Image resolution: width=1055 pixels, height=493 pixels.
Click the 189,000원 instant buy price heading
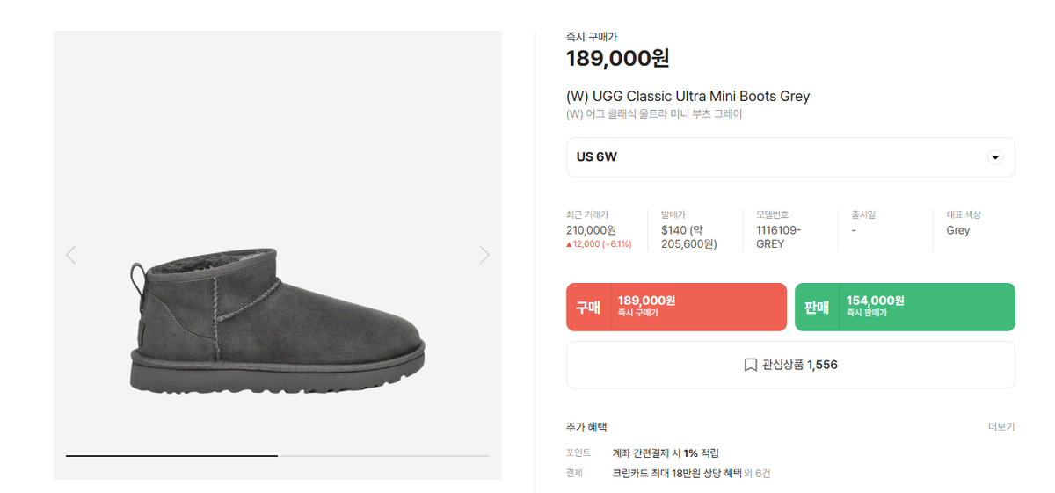click(x=618, y=58)
